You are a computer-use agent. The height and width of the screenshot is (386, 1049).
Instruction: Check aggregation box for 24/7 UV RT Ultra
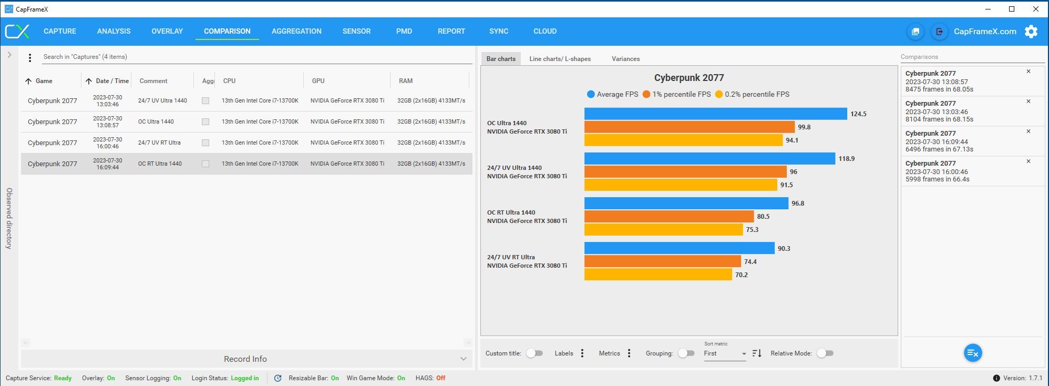[x=205, y=143]
